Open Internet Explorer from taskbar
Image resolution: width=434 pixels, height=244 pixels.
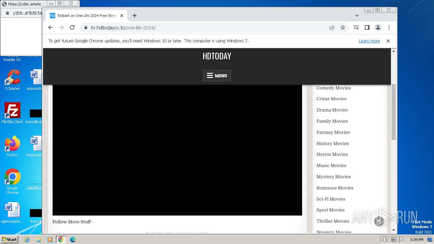point(27,240)
